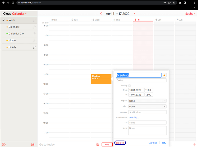The height and width of the screenshot is (148, 198).
Task: Toggle the browser side panel icon
Action: click(x=185, y=3)
